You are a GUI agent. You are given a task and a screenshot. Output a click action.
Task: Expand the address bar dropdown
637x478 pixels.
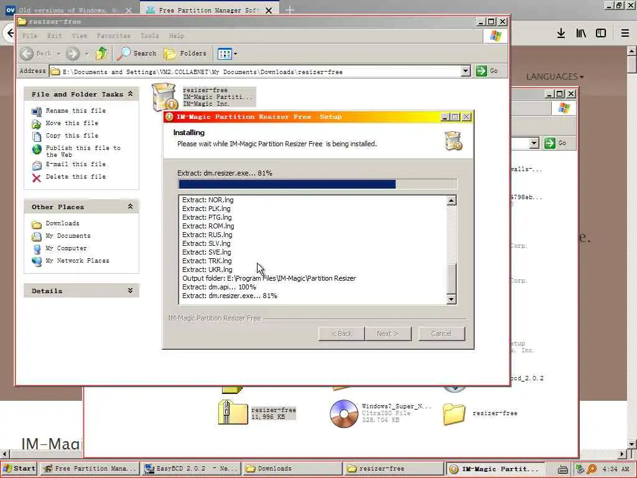tap(465, 71)
